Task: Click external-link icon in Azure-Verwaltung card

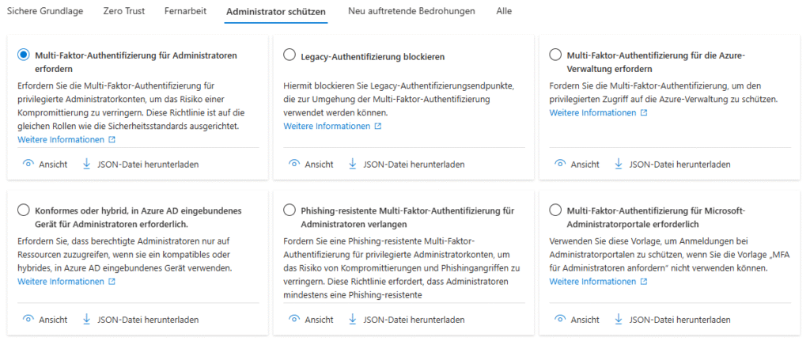Action: [643, 113]
